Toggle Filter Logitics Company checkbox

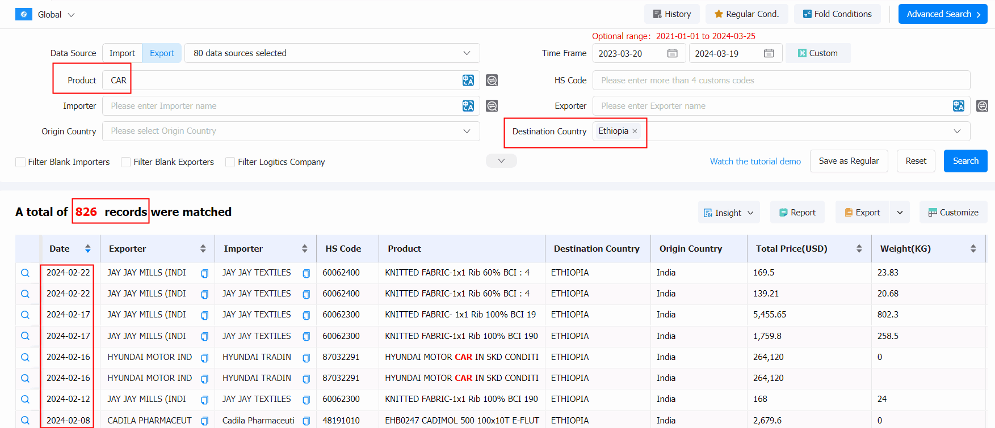230,162
